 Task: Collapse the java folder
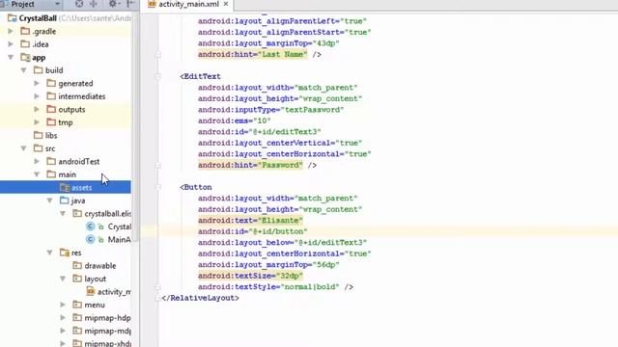click(x=49, y=200)
